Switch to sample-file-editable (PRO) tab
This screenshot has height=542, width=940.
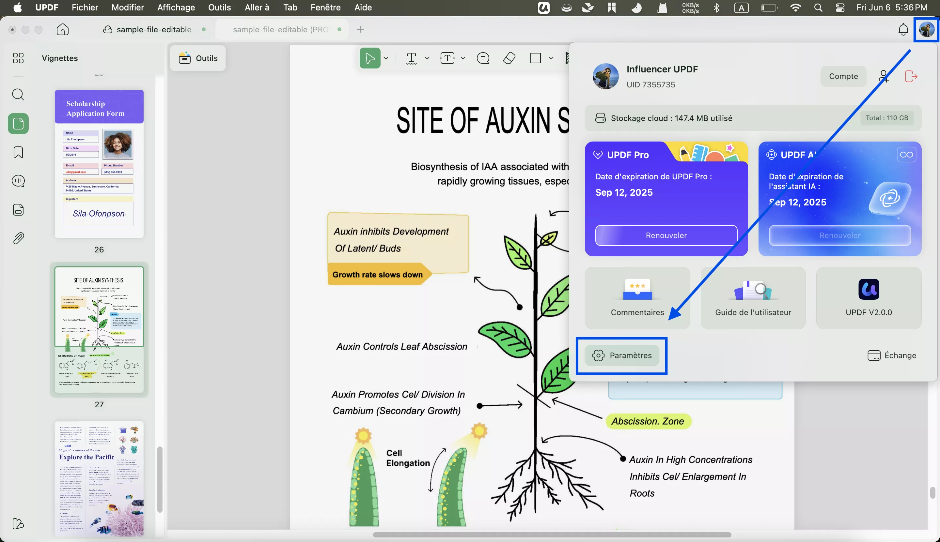(x=282, y=29)
